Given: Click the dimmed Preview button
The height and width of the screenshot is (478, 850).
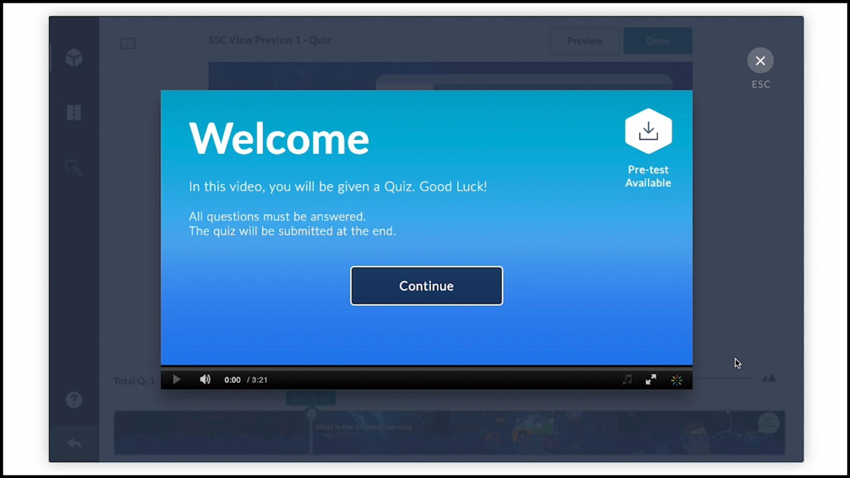Looking at the screenshot, I should pos(584,40).
